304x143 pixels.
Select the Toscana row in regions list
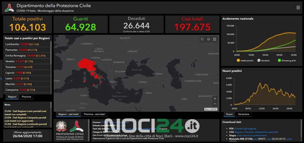coord(27,67)
